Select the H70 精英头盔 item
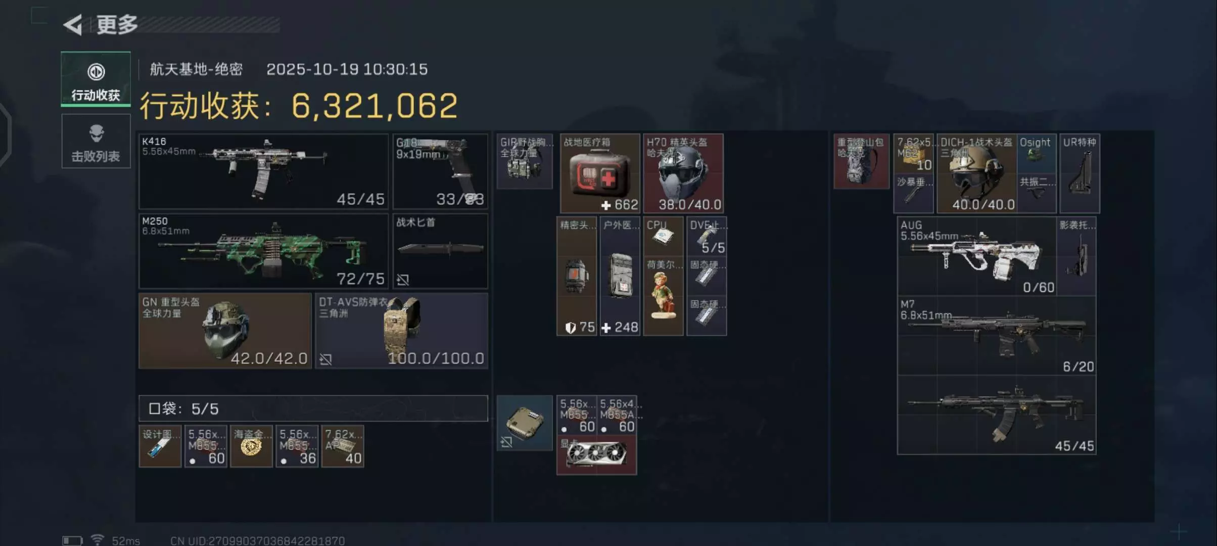The image size is (1217, 546). (x=683, y=173)
